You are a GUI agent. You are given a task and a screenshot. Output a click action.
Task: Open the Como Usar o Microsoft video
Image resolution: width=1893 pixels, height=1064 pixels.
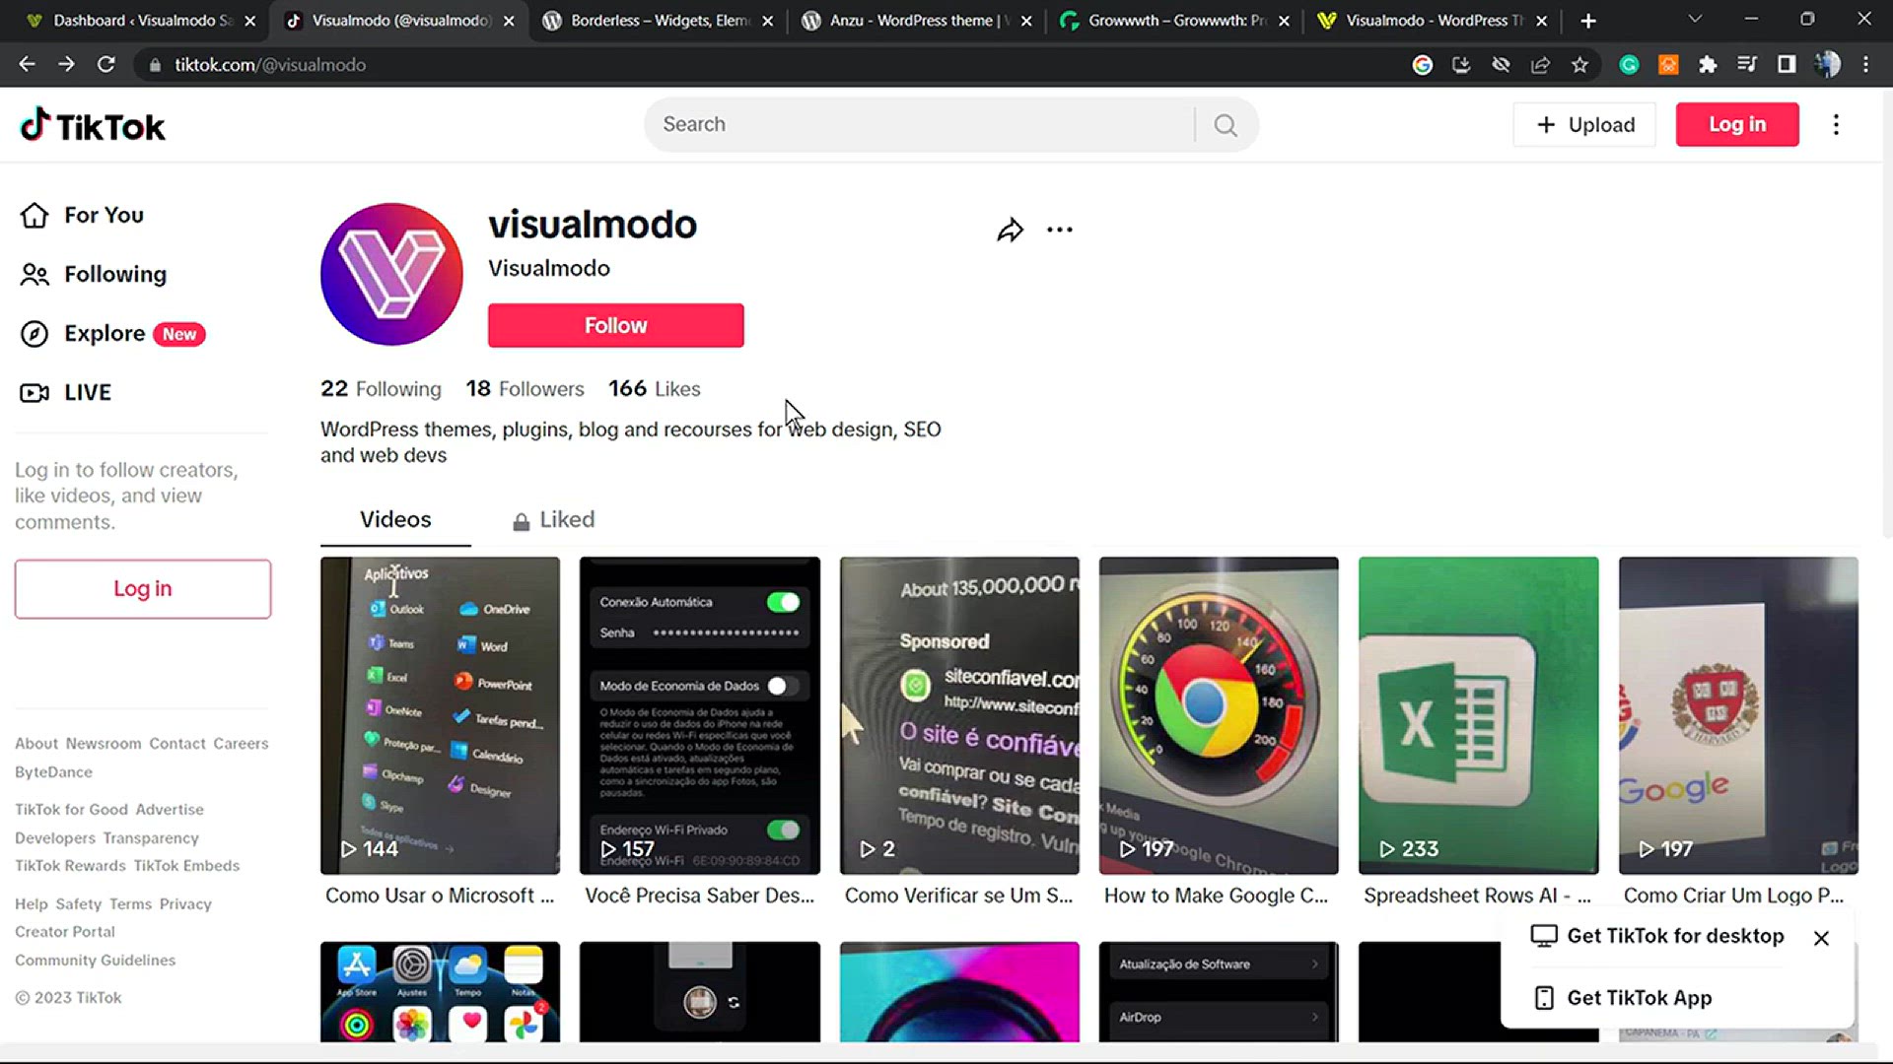pyautogui.click(x=440, y=715)
